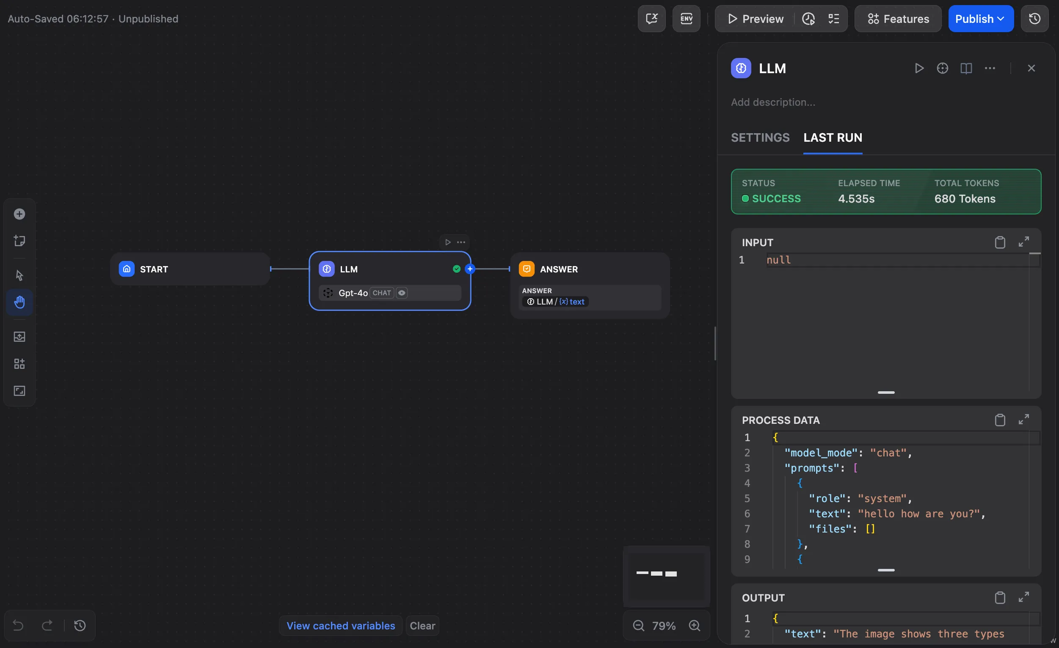Viewport: 1059px width, 648px height.
Task: Open the version history icon
Action: click(1034, 19)
